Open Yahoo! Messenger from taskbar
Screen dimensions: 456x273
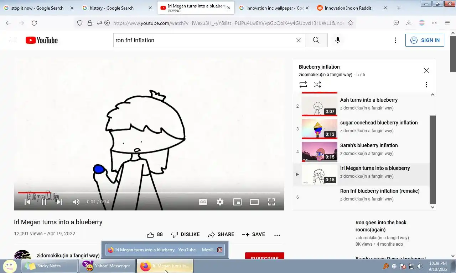pos(107,266)
